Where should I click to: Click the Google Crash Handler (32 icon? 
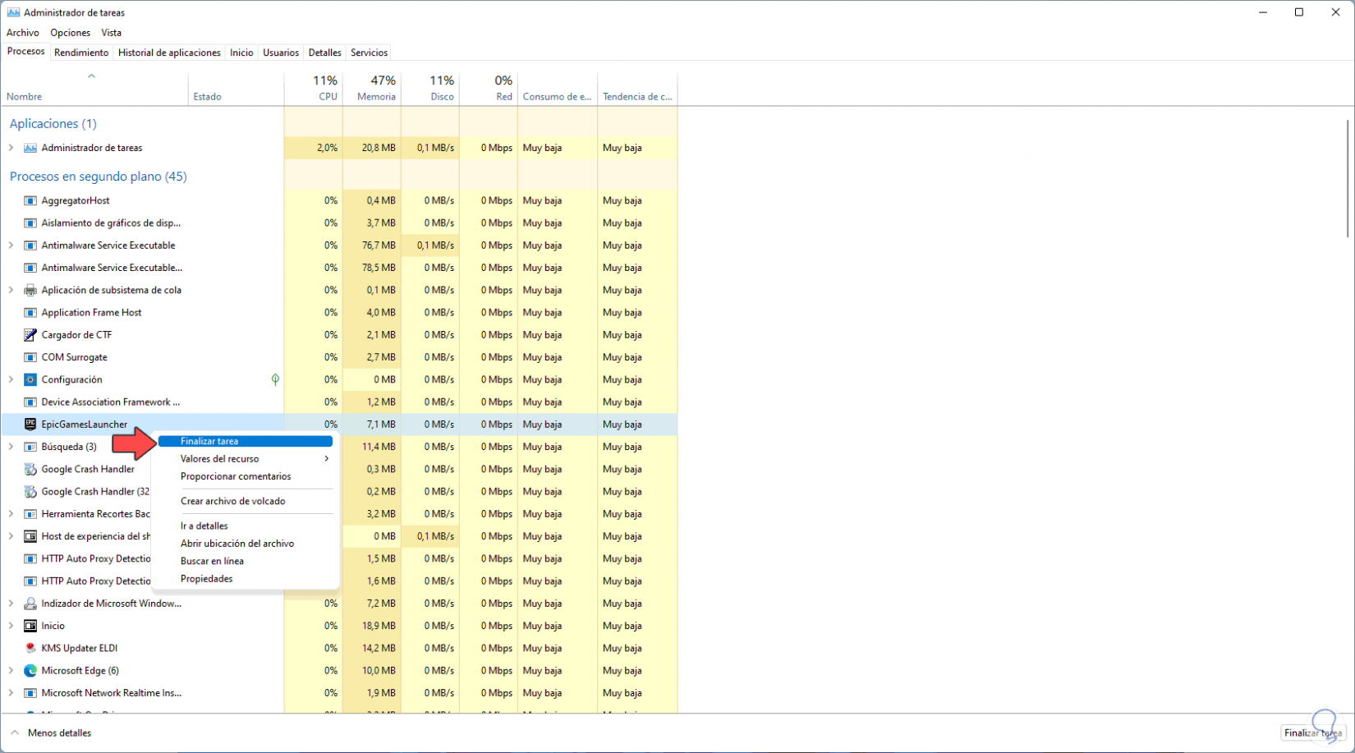30,491
